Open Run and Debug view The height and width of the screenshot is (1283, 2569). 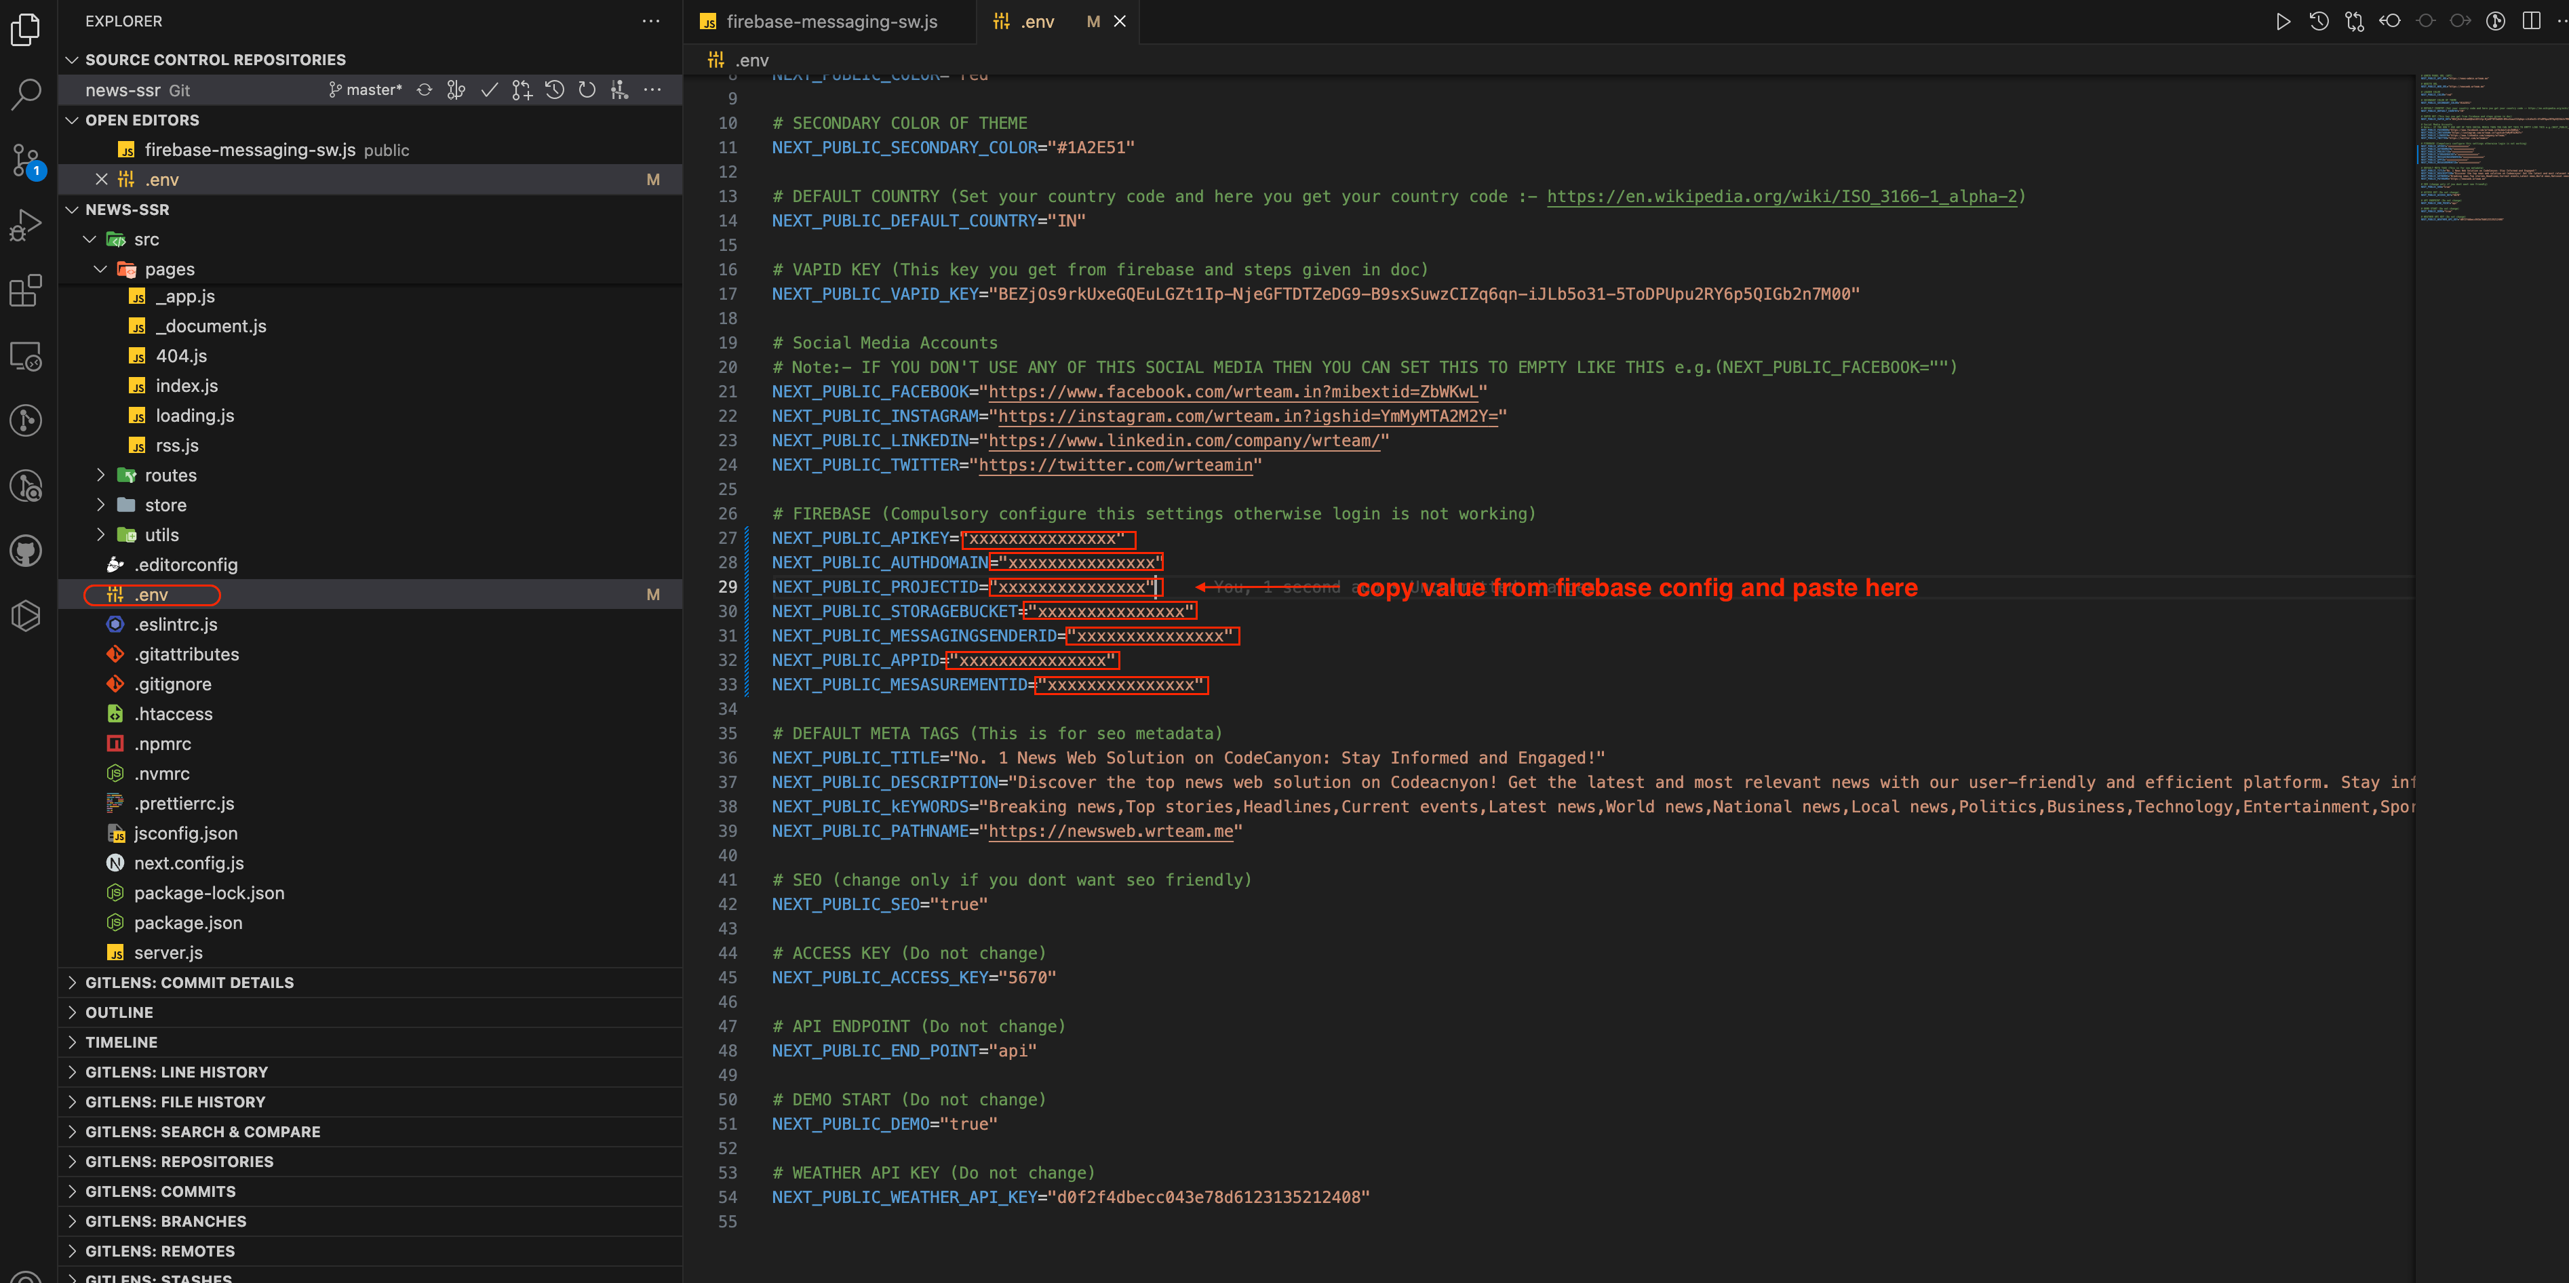(26, 225)
